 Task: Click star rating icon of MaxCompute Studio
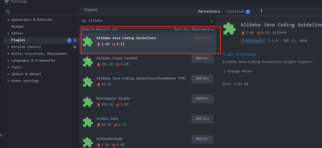118,105
